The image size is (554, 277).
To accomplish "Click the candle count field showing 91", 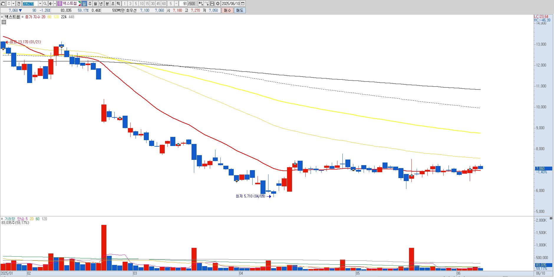I will pyautogui.click(x=184, y=4).
